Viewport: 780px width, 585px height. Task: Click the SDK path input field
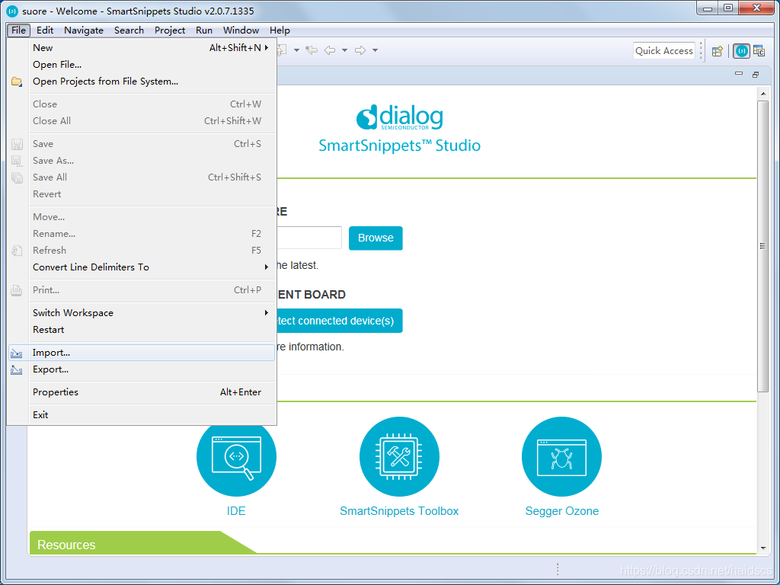click(x=309, y=238)
